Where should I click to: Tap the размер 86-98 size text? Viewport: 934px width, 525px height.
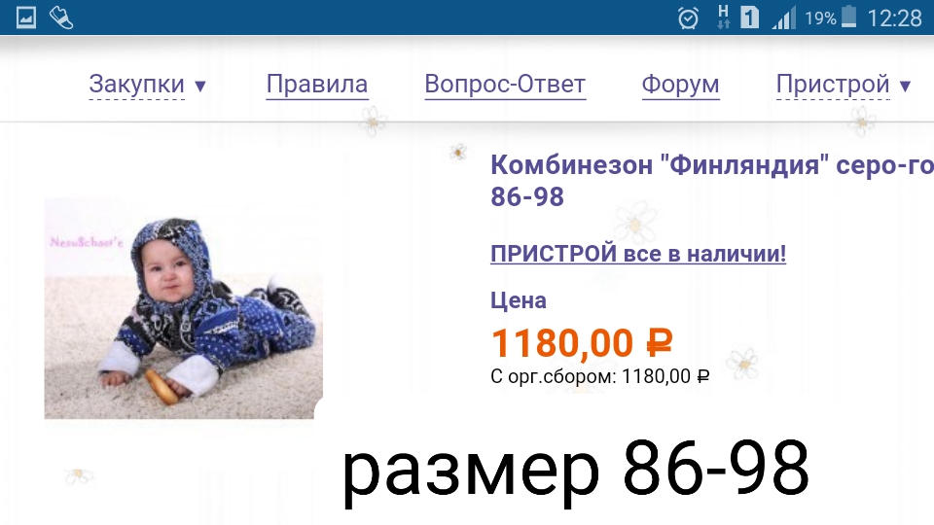coord(575,473)
